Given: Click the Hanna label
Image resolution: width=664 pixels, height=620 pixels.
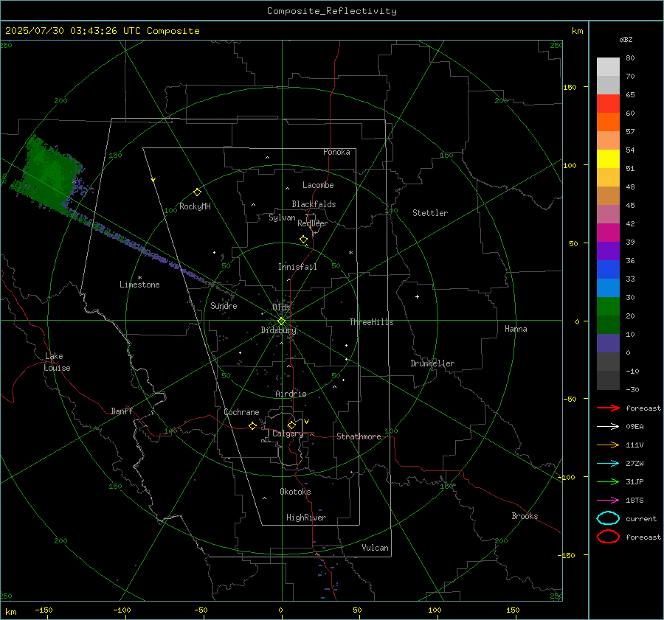Looking at the screenshot, I should [x=516, y=329].
